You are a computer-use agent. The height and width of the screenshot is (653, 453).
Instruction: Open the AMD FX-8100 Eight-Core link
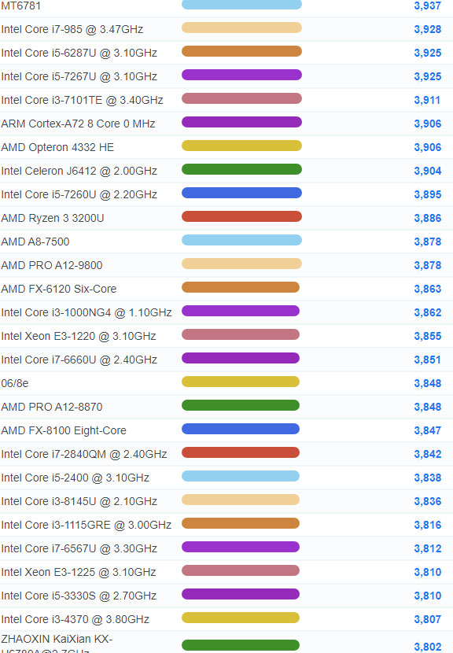64,430
